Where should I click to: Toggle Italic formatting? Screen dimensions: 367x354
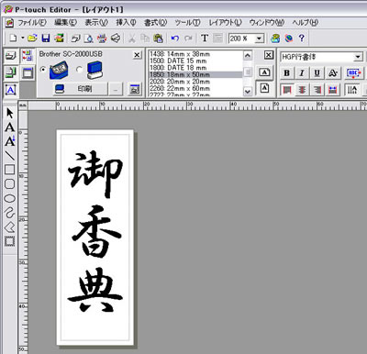[302, 73]
